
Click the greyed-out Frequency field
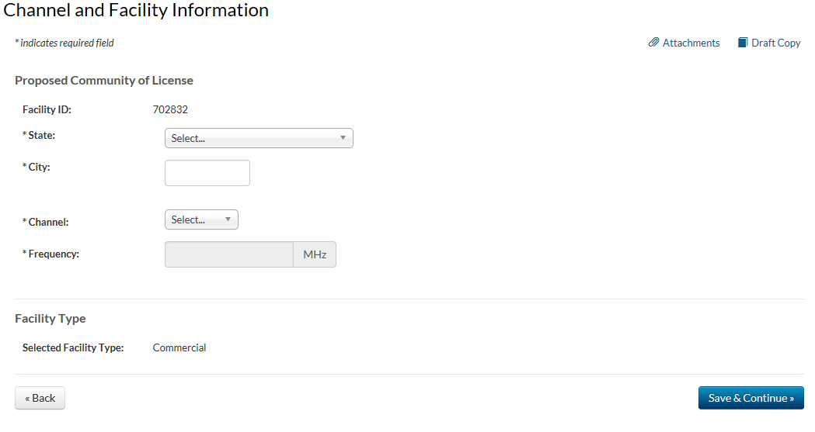(x=228, y=254)
